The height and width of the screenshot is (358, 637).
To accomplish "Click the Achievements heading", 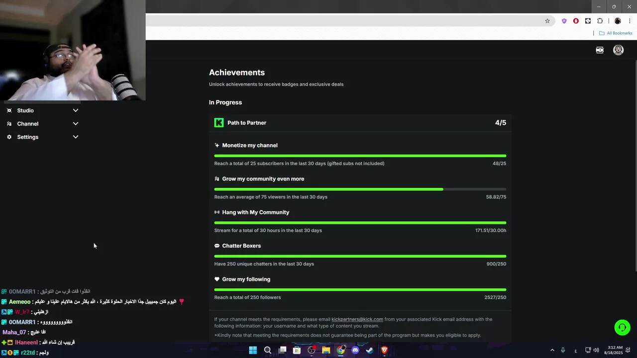I will pyautogui.click(x=237, y=73).
